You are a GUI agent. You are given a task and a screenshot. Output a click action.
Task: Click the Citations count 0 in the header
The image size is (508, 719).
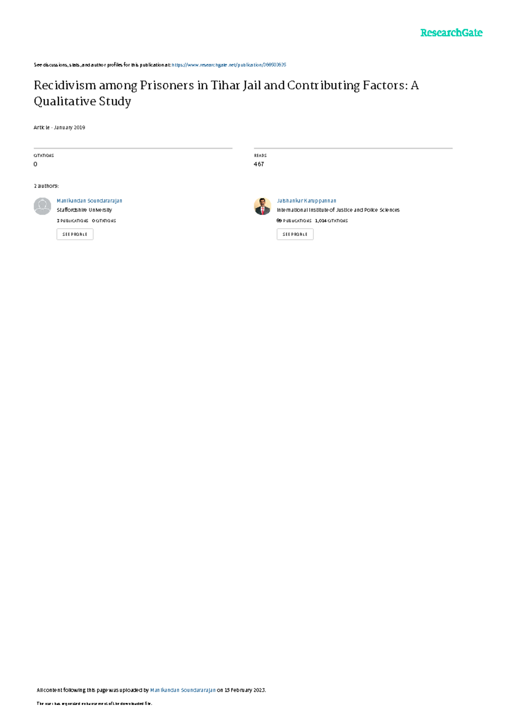35,164
